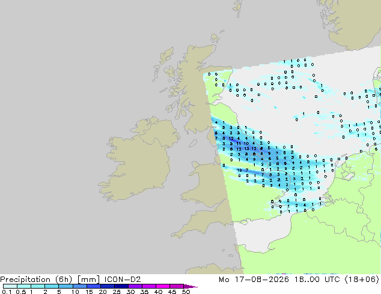Click the '40' legend value

coord(158,292)
